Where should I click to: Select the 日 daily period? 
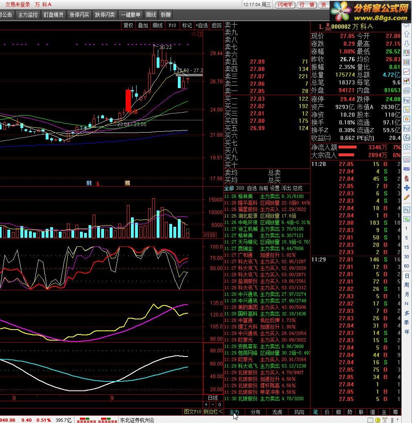pyautogui.click(x=406, y=276)
